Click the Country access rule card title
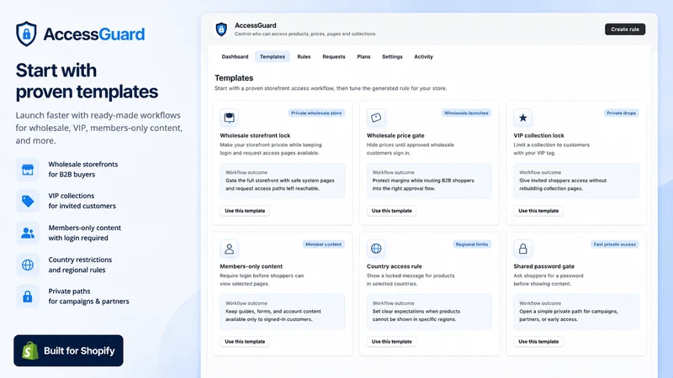This screenshot has width=673, height=378. coord(394,266)
